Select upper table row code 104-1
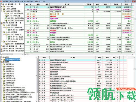136x102 pixels. pyautogui.click(x=35, y=9)
